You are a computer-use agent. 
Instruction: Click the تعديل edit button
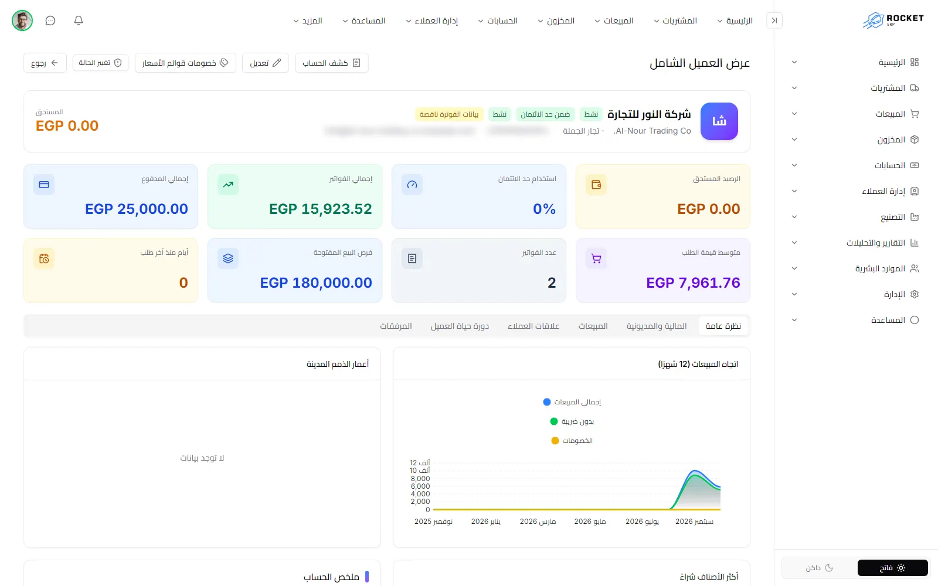click(266, 63)
